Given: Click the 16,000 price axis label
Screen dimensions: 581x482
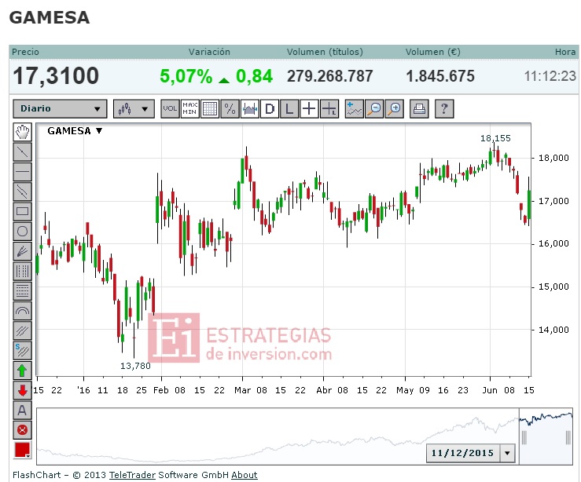Looking at the screenshot, I should point(553,244).
